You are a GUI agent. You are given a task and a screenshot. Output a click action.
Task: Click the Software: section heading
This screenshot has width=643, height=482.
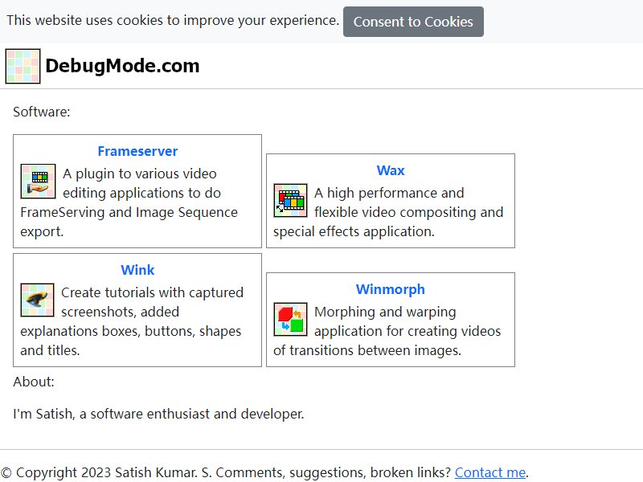point(42,112)
